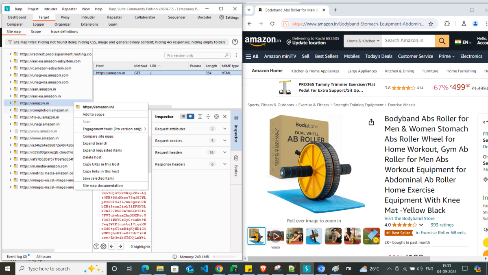Viewport: 488px width, 275px height.
Task: Open Brave browser from the taskbar
Action: pyautogui.click(x=263, y=269)
